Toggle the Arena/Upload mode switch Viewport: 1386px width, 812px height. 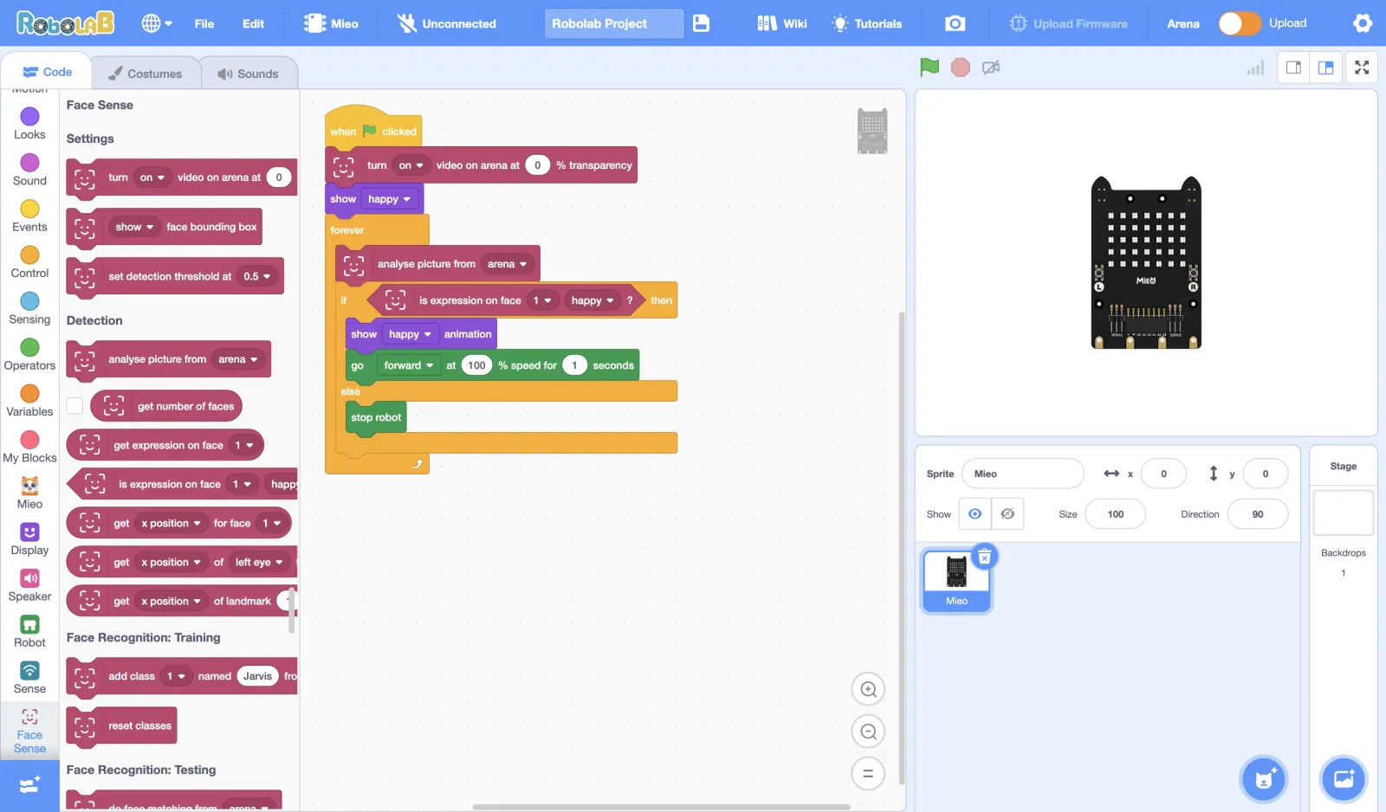point(1239,23)
